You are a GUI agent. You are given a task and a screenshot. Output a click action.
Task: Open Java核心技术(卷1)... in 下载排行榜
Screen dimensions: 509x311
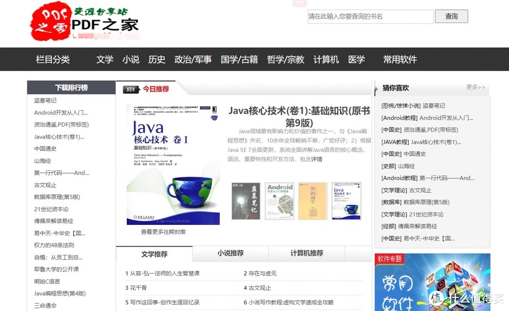click(x=59, y=137)
